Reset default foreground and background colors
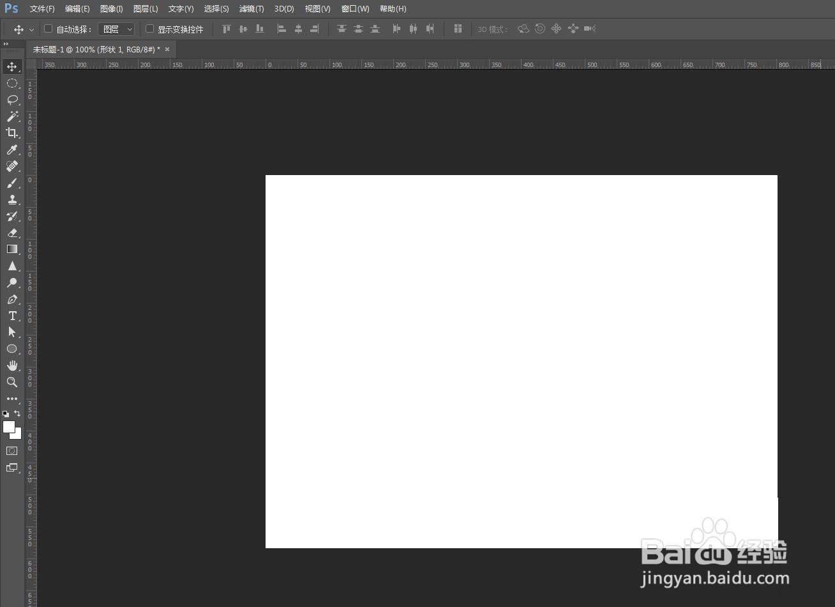Image resolution: width=835 pixels, height=607 pixels. pyautogui.click(x=6, y=414)
